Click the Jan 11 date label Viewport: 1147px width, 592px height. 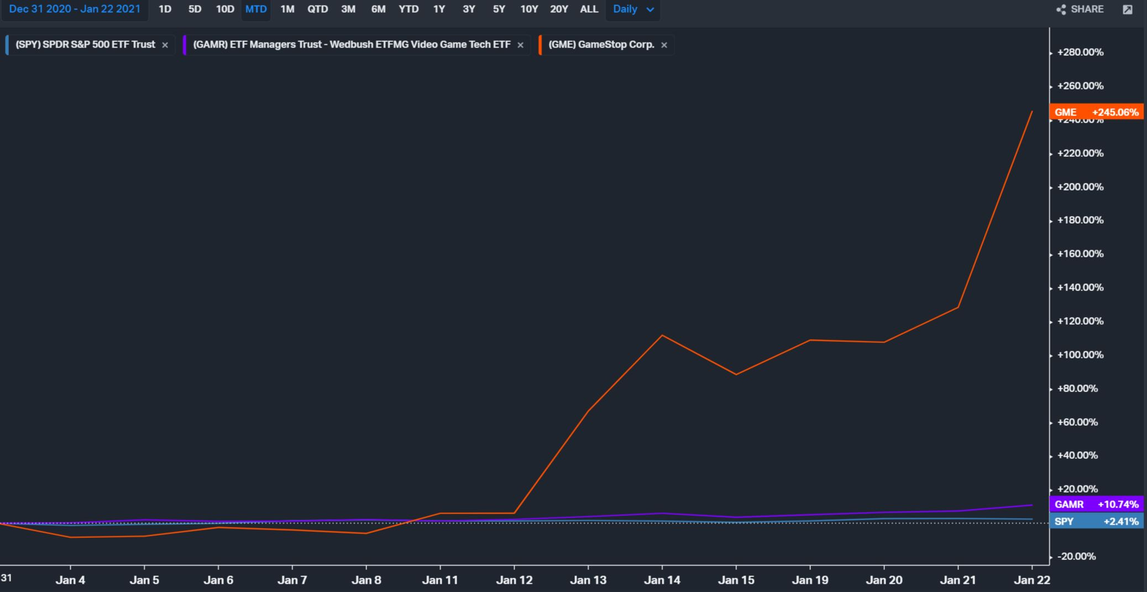[440, 580]
